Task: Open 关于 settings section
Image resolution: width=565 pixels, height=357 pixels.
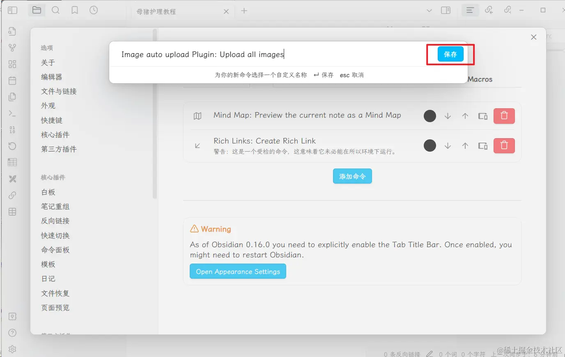Action: (48, 63)
